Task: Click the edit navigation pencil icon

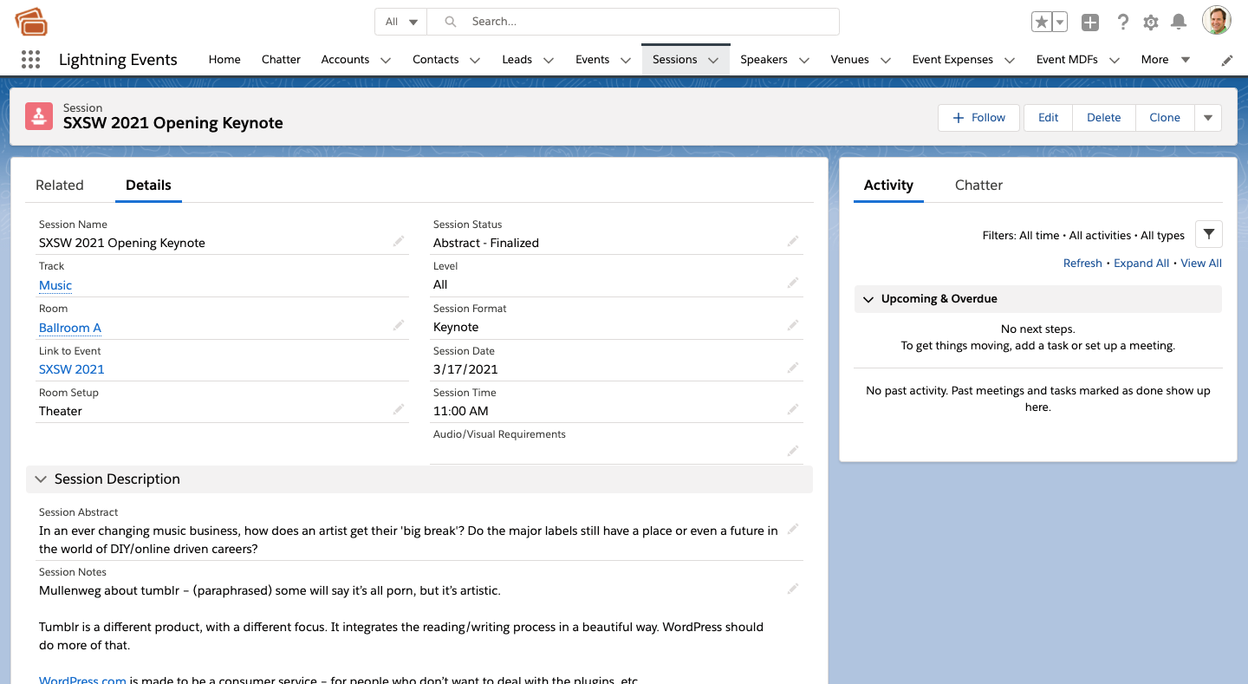Action: coord(1227,60)
